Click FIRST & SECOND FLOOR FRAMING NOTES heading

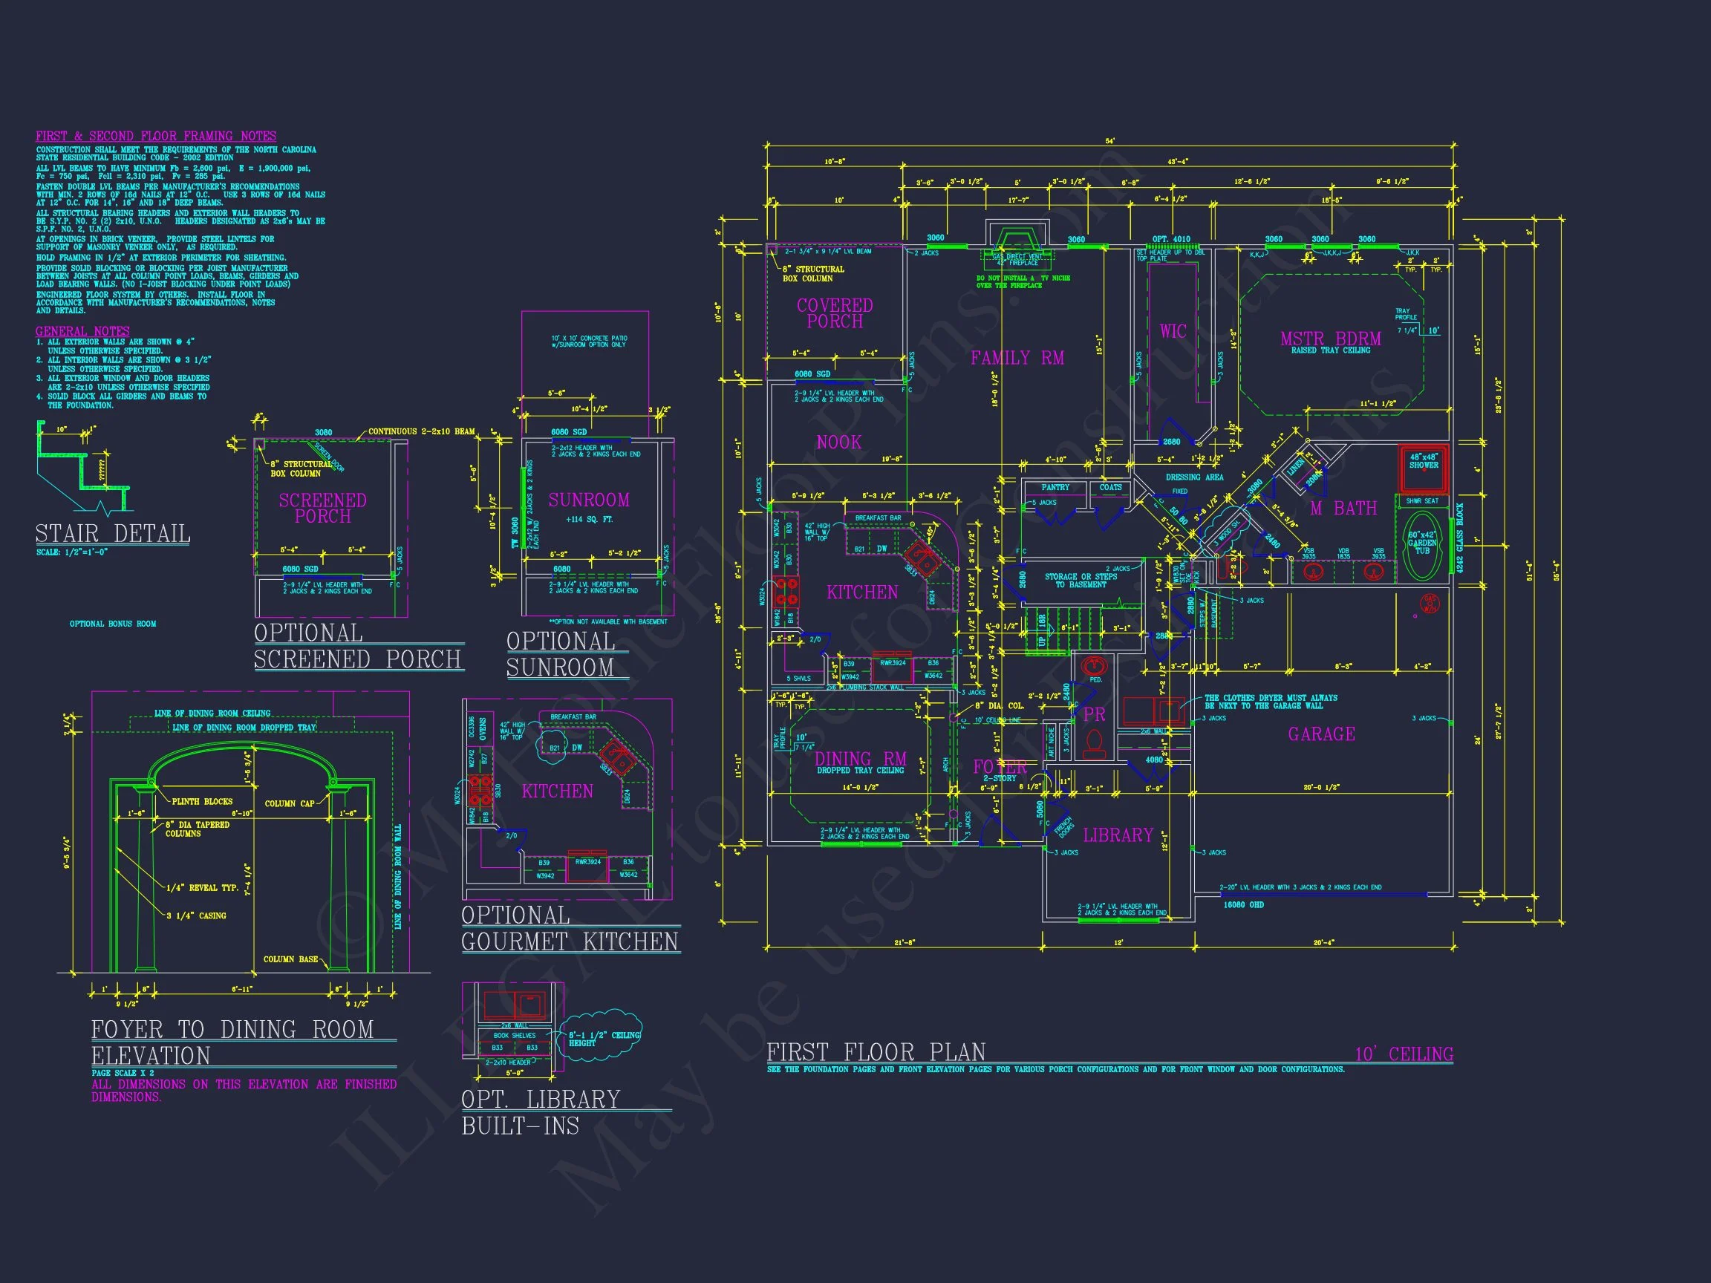tap(155, 136)
